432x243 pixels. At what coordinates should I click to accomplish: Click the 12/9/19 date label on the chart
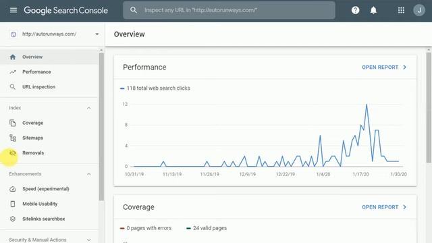click(x=248, y=174)
